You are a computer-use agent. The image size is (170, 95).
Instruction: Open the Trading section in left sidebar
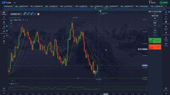pos(4,13)
